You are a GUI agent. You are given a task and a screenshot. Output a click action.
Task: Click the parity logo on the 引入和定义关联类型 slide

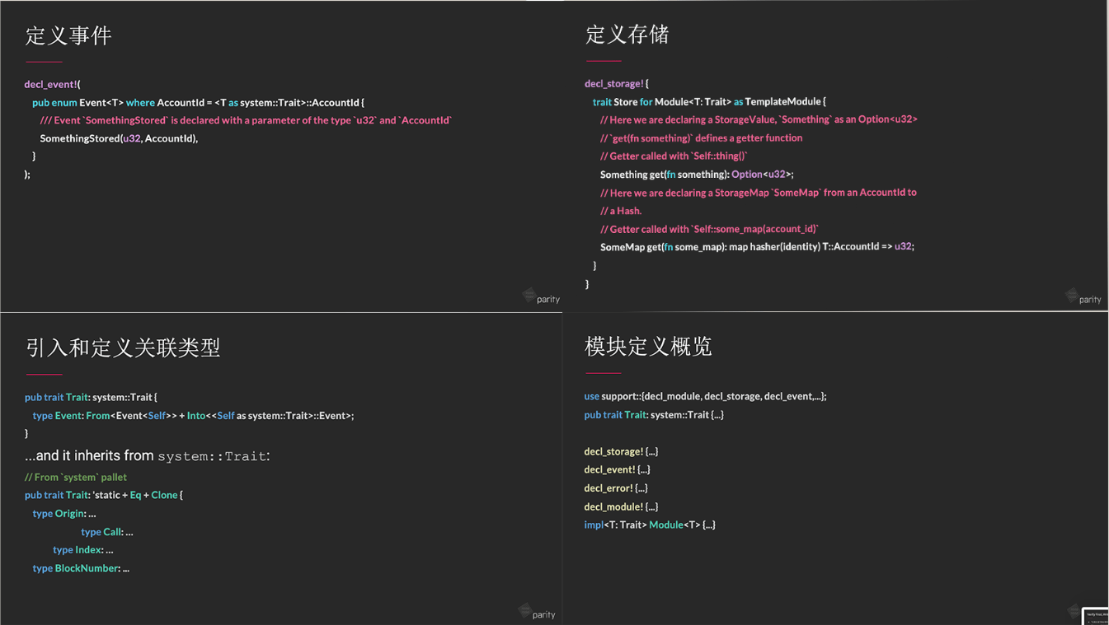537,612
